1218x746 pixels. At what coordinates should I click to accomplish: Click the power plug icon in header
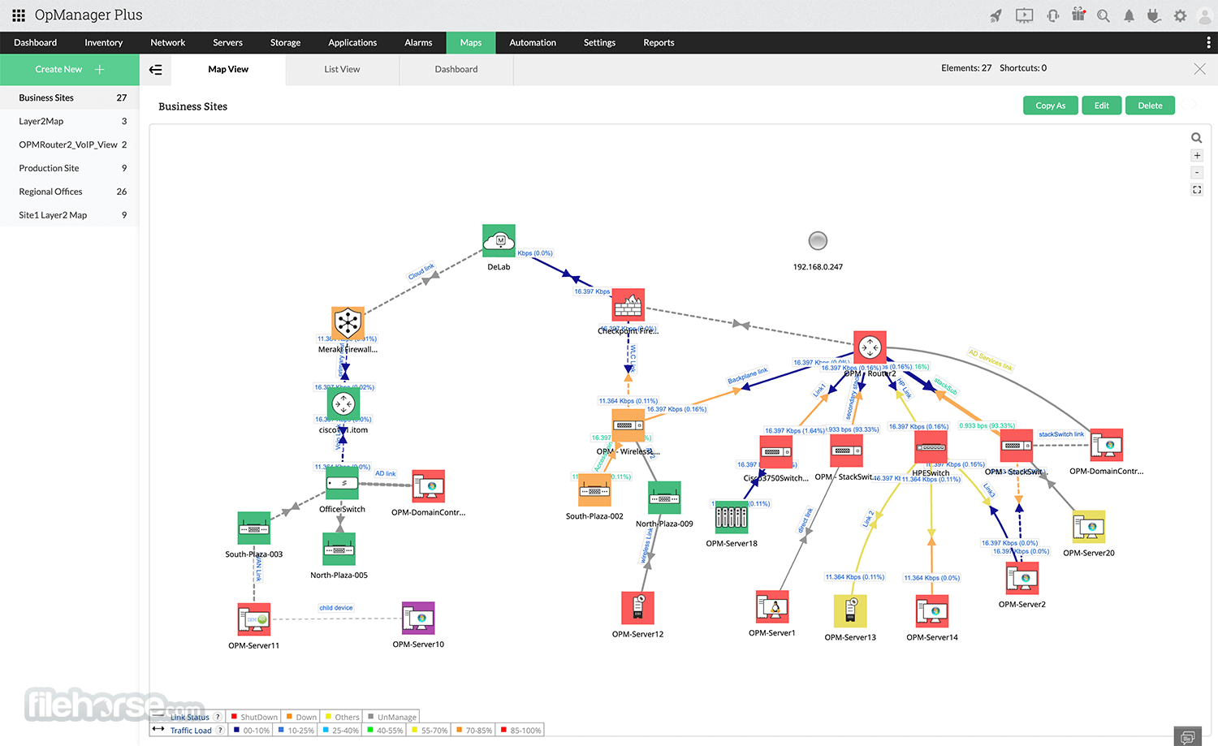click(1154, 15)
